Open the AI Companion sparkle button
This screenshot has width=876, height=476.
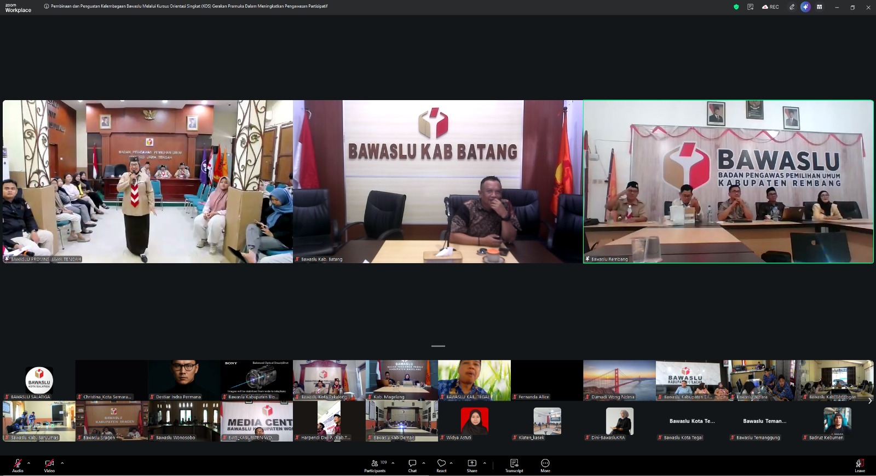tap(805, 7)
